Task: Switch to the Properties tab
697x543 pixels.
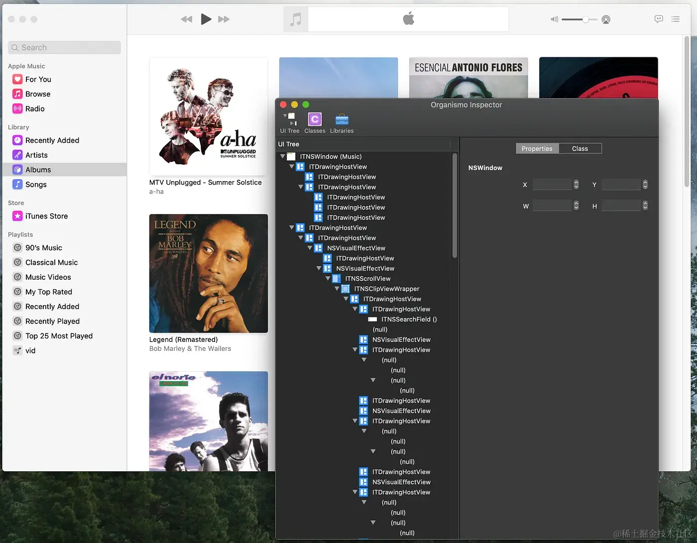Action: (537, 148)
